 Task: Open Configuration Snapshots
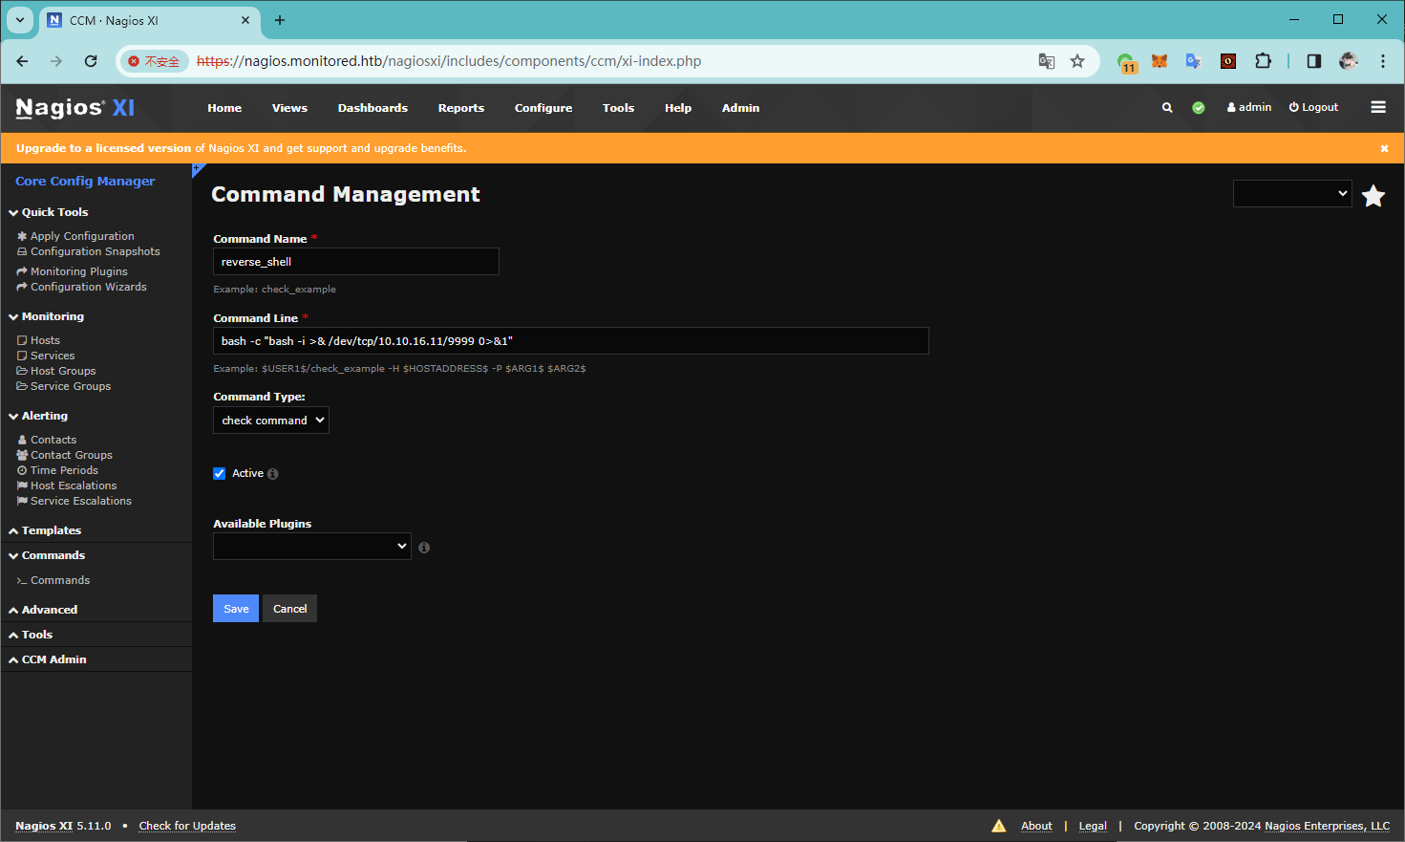tap(96, 251)
